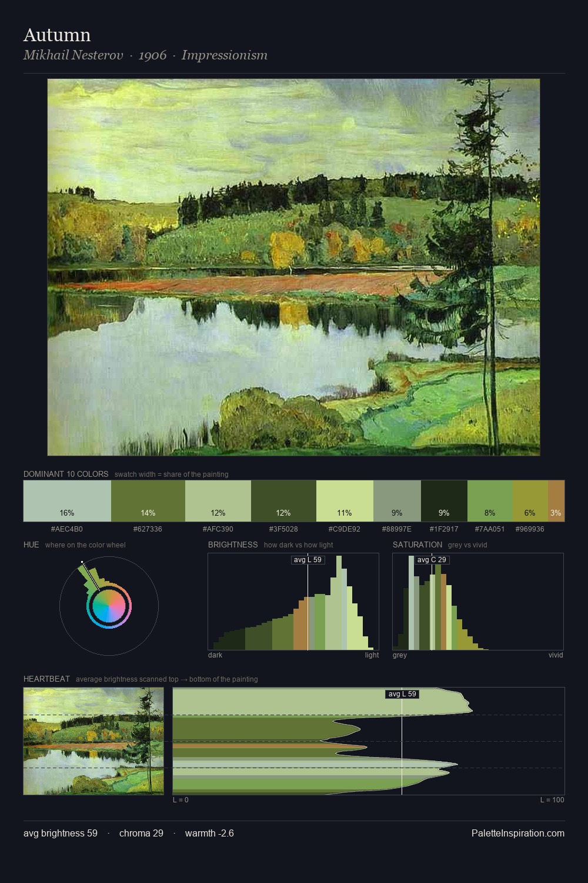588x883 pixels.
Task: Click the hex code #AEC4B0 text
Action: [x=67, y=529]
